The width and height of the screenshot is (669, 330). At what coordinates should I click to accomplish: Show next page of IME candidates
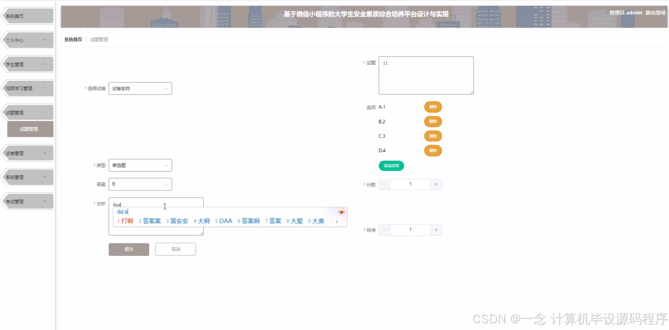(337, 221)
